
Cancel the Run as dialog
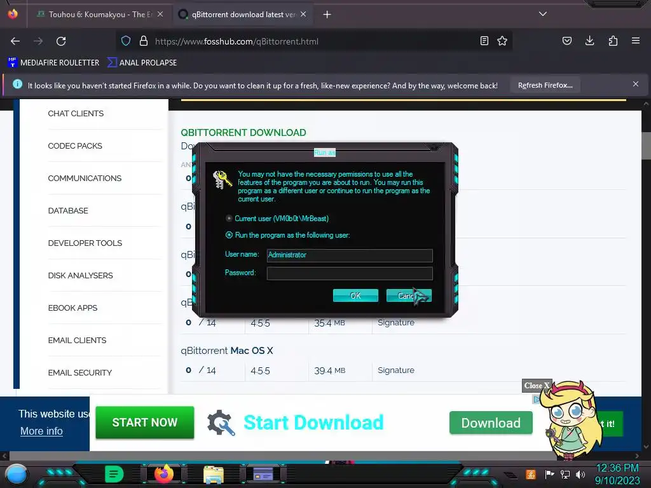[x=409, y=295]
